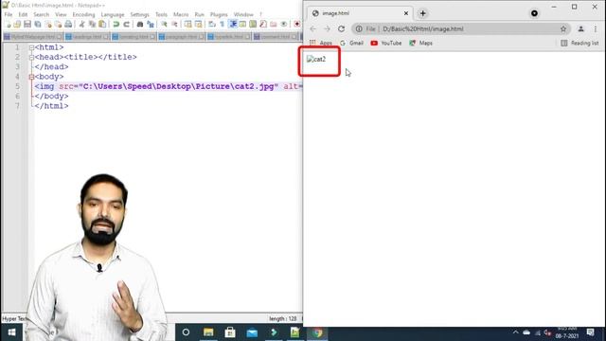Viewport: 606px width, 341px height.
Task: Open the Mail app from the taskbar
Action: 252,332
